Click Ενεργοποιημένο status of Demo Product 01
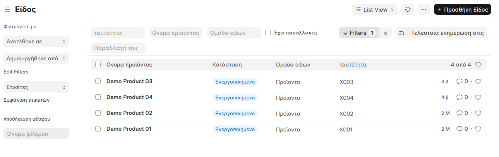Screen dimensions: 499x157 [235, 129]
